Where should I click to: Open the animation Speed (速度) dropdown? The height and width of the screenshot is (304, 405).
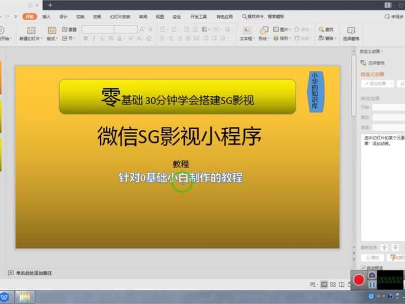(388, 127)
